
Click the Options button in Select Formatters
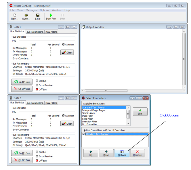(x=122, y=153)
